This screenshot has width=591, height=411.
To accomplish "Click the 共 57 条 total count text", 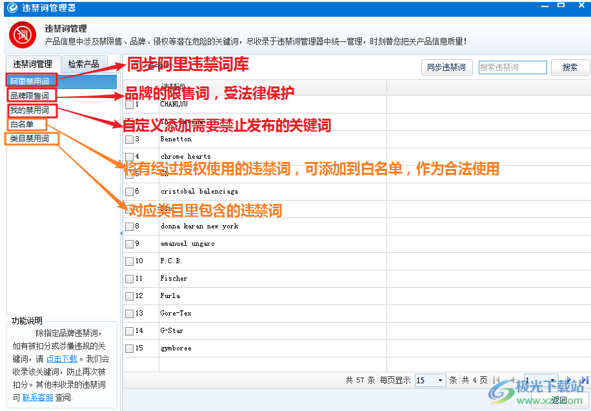I will pyautogui.click(x=360, y=380).
